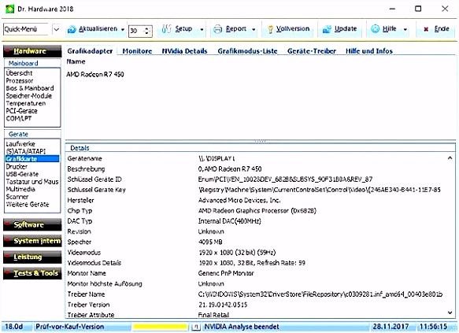
Task: Open the Quick-Menü dropdown arrow
Action: pos(57,29)
